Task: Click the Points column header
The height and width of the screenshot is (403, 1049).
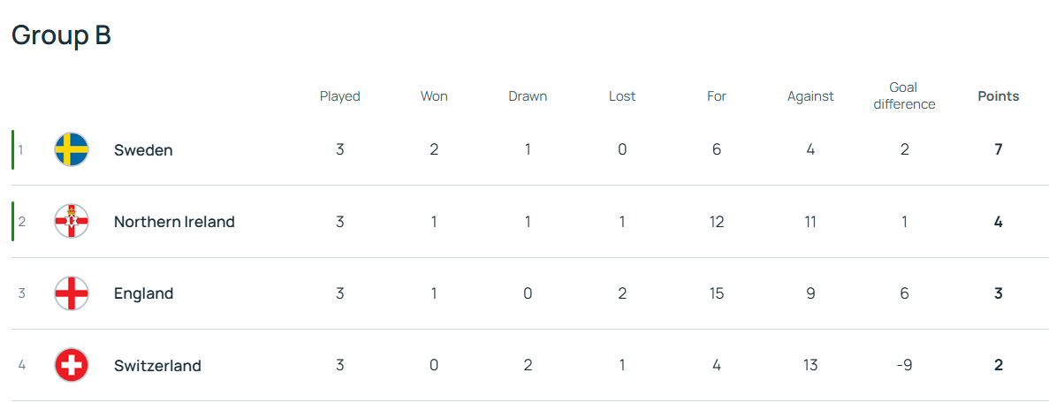Action: pyautogui.click(x=998, y=96)
